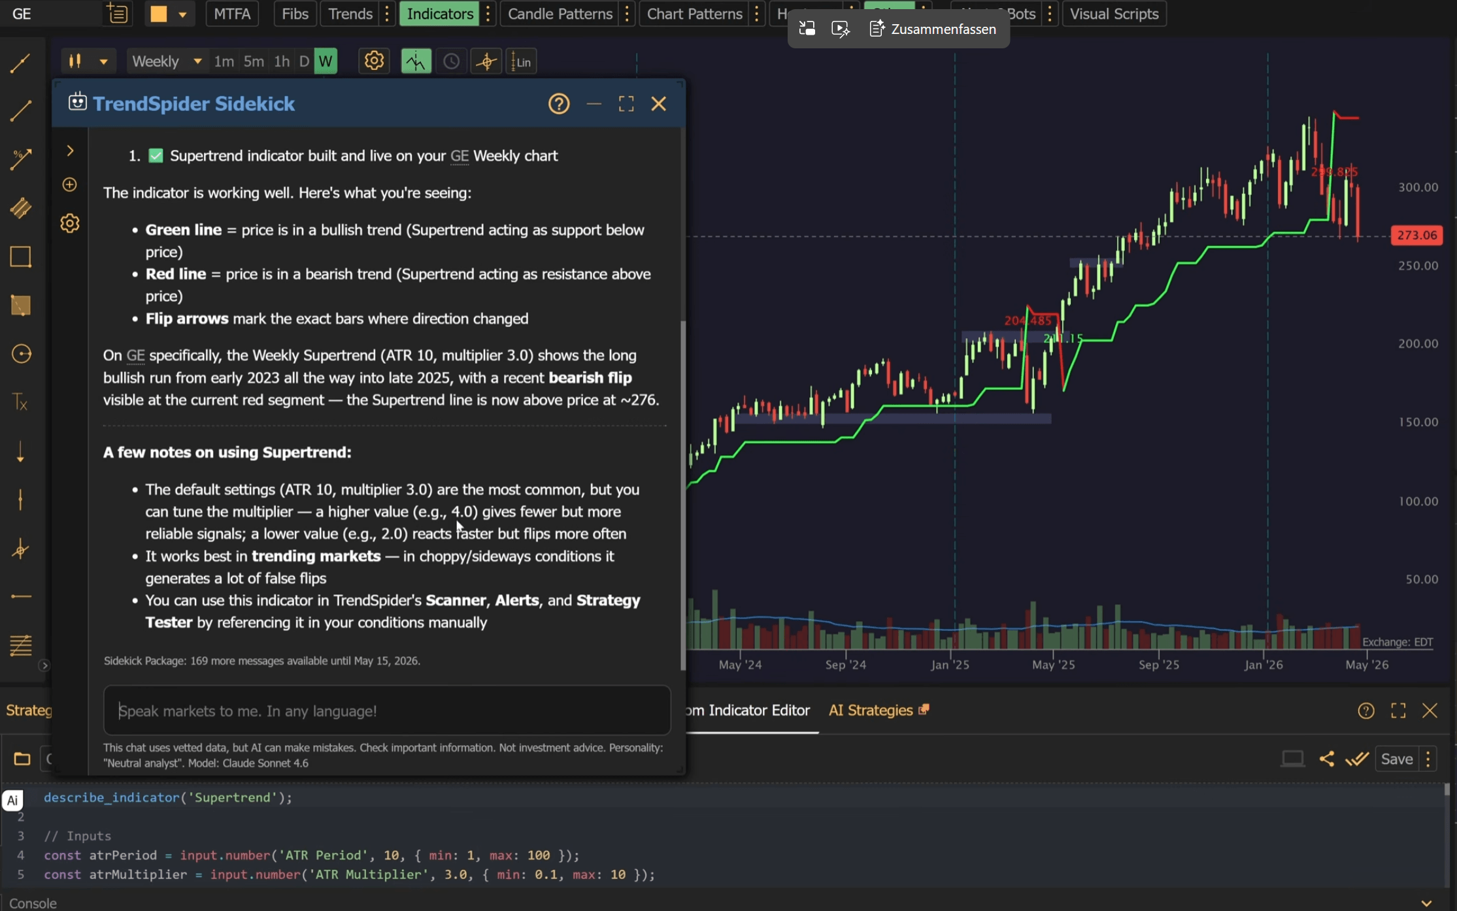Click the double checkmark validate icon
Image resolution: width=1457 pixels, height=911 pixels.
coord(1357,759)
